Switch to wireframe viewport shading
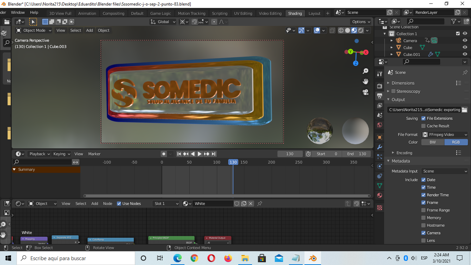Screen dimensions: 471x265 (x=341, y=30)
